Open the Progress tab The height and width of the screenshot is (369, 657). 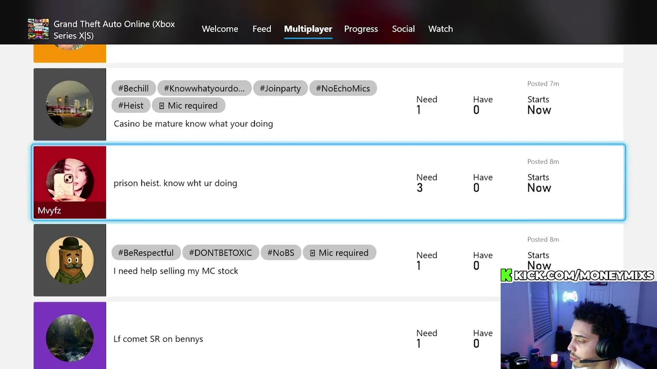pos(361,29)
